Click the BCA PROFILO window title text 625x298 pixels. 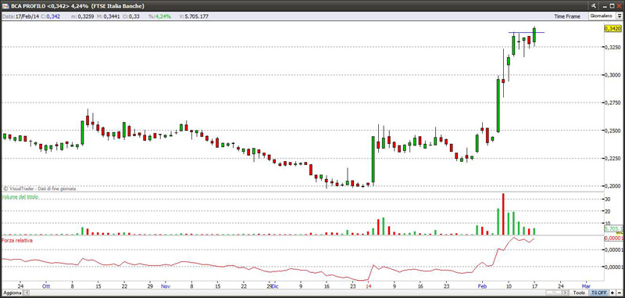click(77, 6)
